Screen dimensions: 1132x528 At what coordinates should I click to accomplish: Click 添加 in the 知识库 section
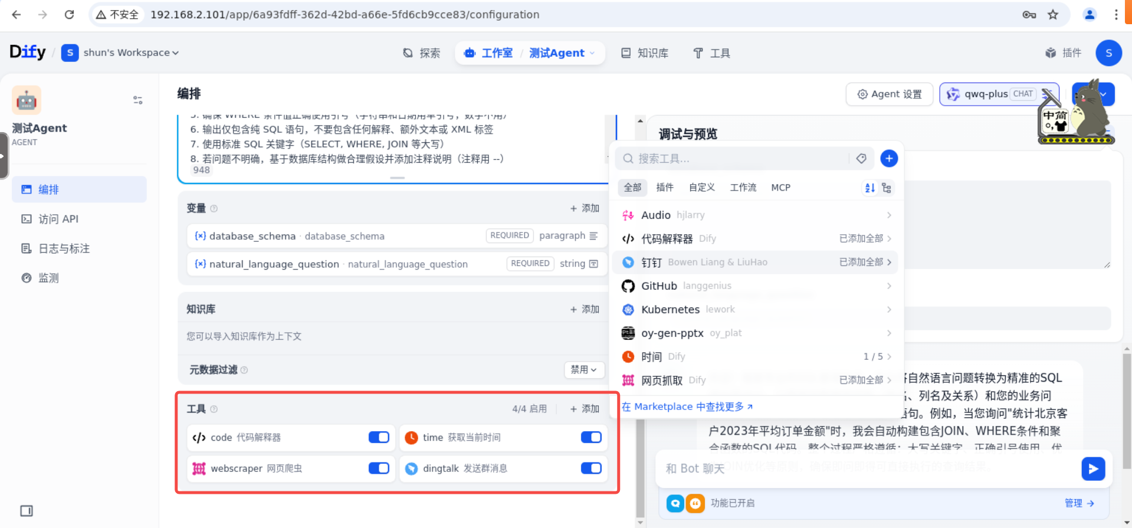click(x=585, y=309)
